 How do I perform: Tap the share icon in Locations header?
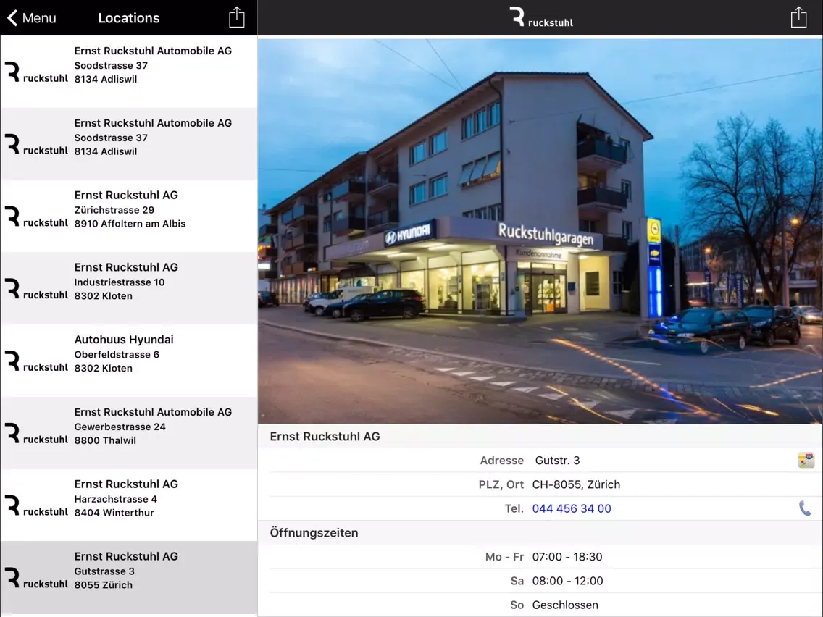click(x=237, y=17)
